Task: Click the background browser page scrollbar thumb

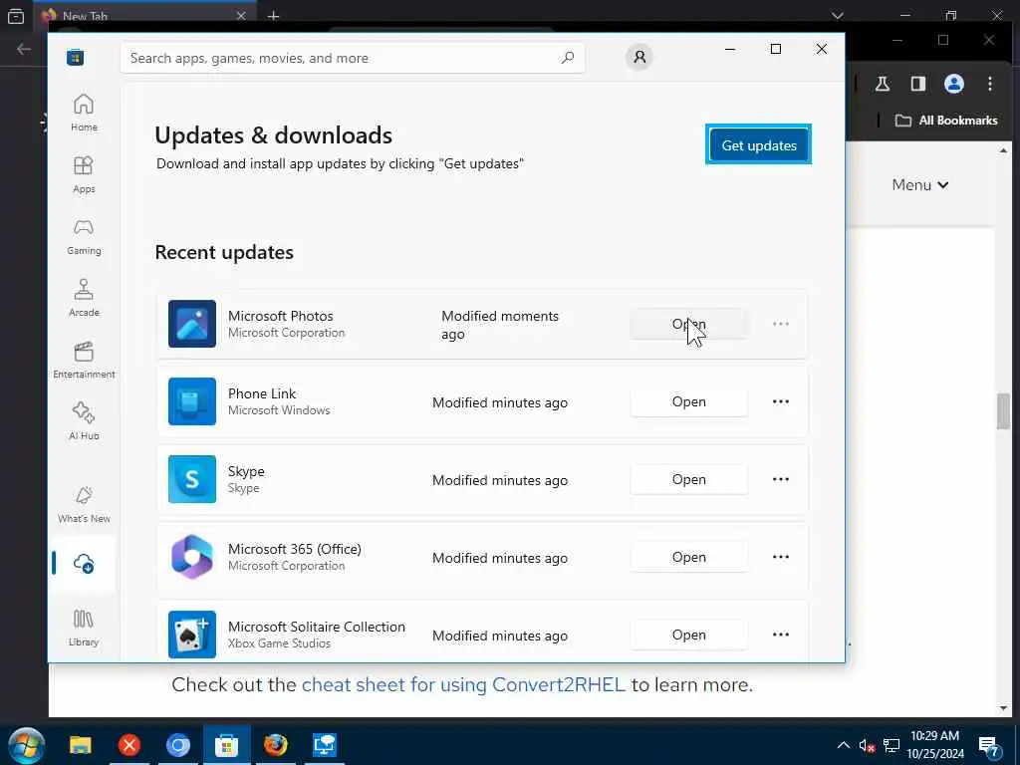Action: click(1002, 411)
